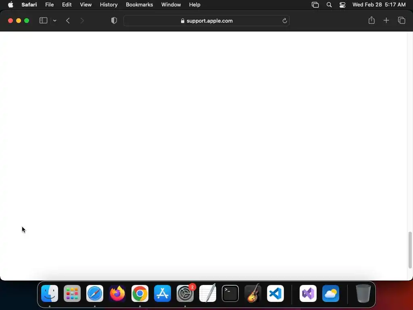Open the Trash from the Dock
The height and width of the screenshot is (310, 413).
[363, 293]
